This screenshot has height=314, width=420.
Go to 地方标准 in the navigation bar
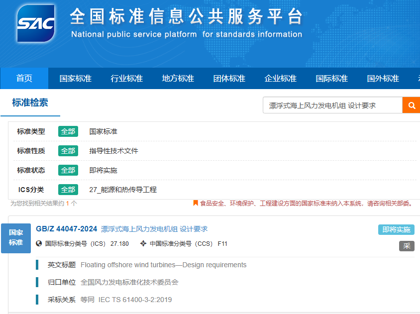tap(178, 79)
